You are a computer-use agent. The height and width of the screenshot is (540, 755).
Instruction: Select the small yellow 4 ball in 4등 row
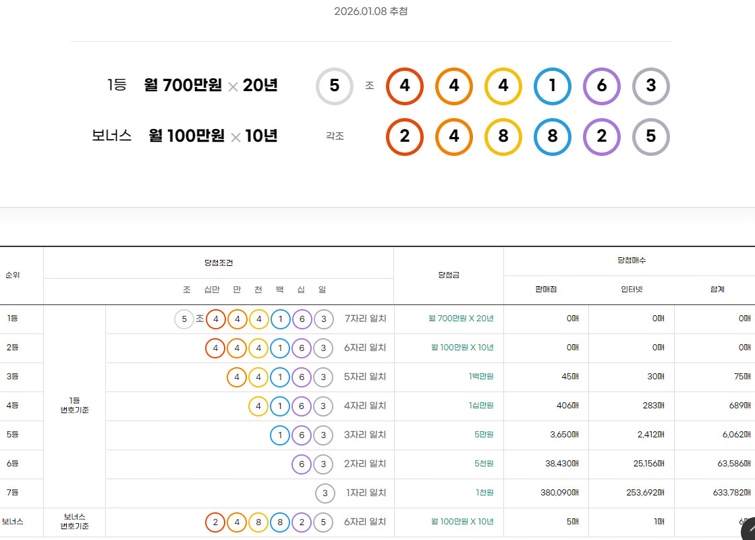point(258,406)
